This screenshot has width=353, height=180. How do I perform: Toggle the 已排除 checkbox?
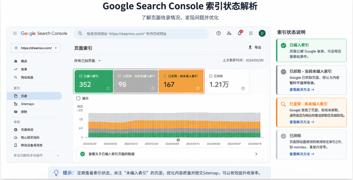(211, 76)
